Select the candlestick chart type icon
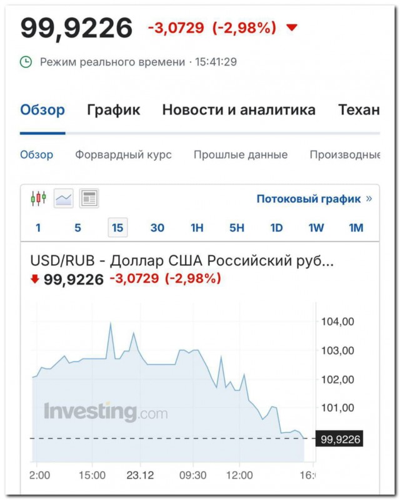The image size is (400, 500). tap(38, 199)
